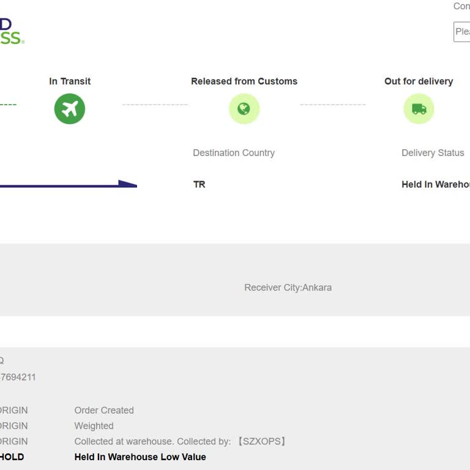
Task: Click the Held In Warehouse delivery status value
Action: (x=435, y=184)
